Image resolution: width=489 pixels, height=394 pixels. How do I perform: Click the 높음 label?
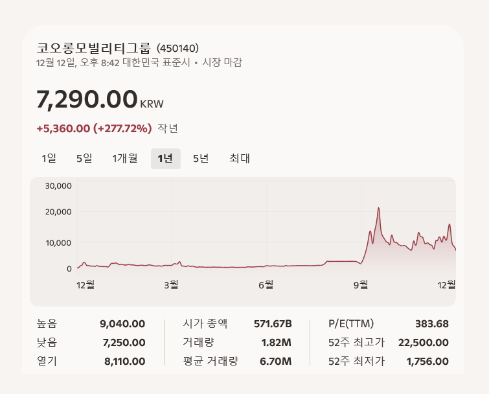(47, 323)
